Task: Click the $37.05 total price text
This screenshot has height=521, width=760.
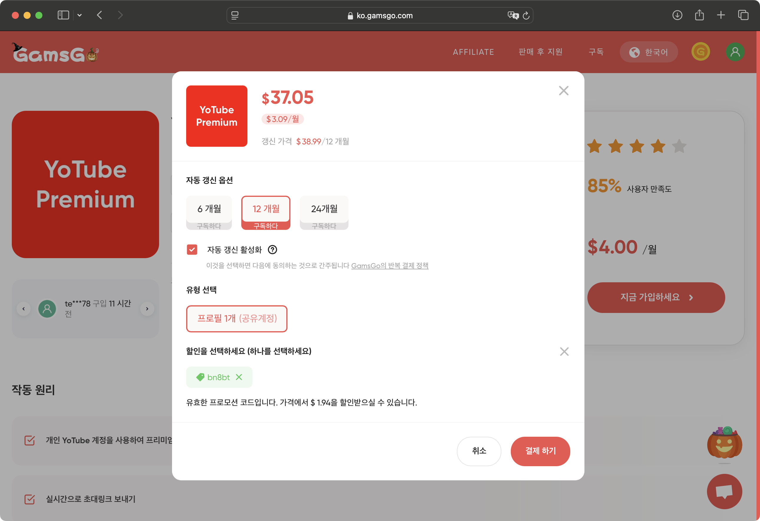Action: pos(288,98)
